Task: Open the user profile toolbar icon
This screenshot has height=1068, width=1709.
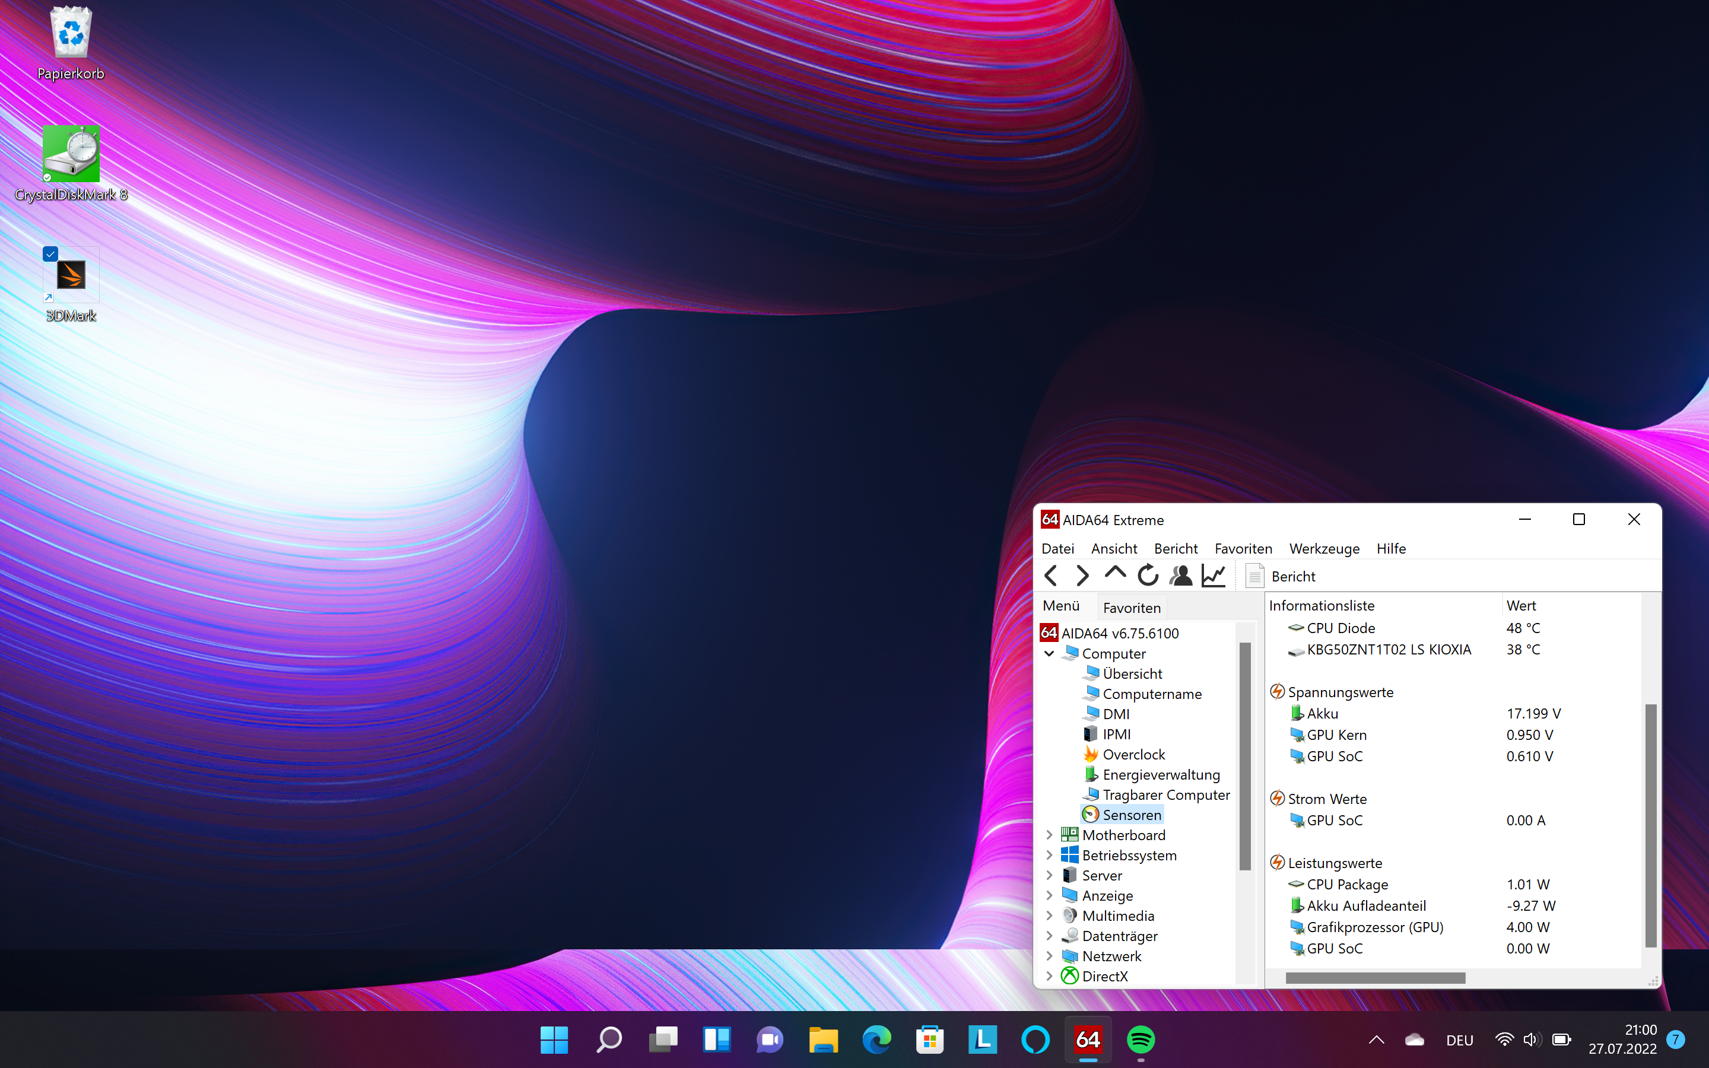Action: click(1181, 576)
